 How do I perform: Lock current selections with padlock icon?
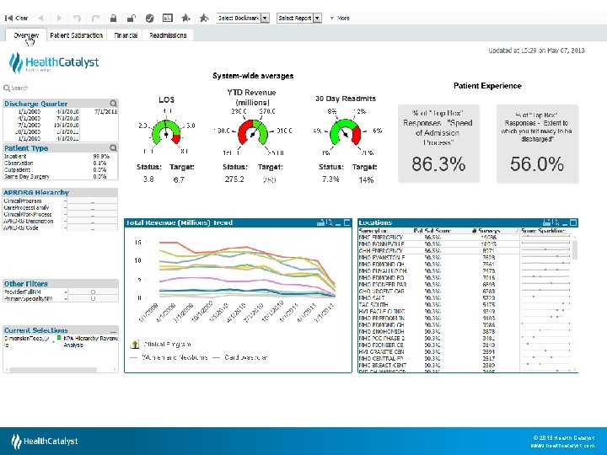tap(113, 19)
